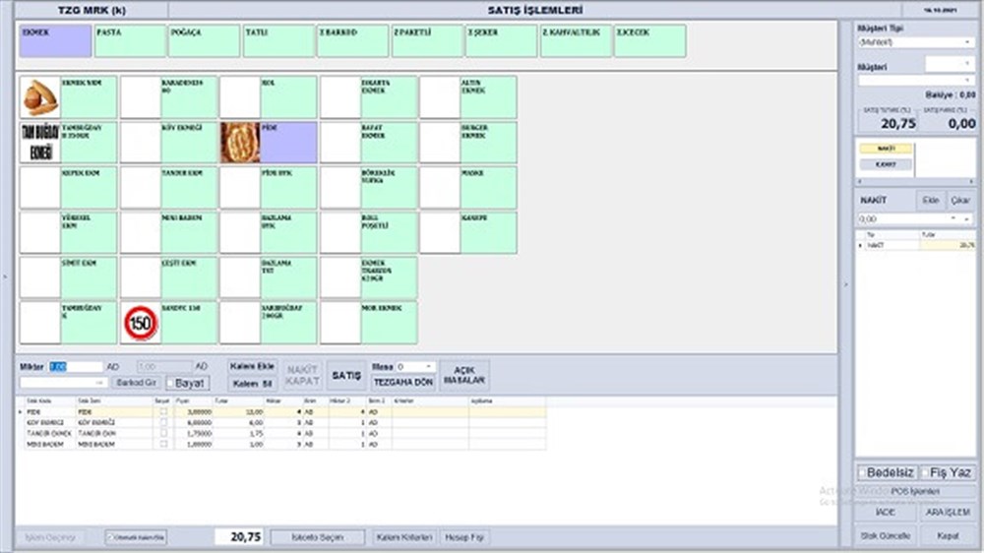The image size is (984, 553).
Task: Click the Miktar quantity input field
Action: 76,366
